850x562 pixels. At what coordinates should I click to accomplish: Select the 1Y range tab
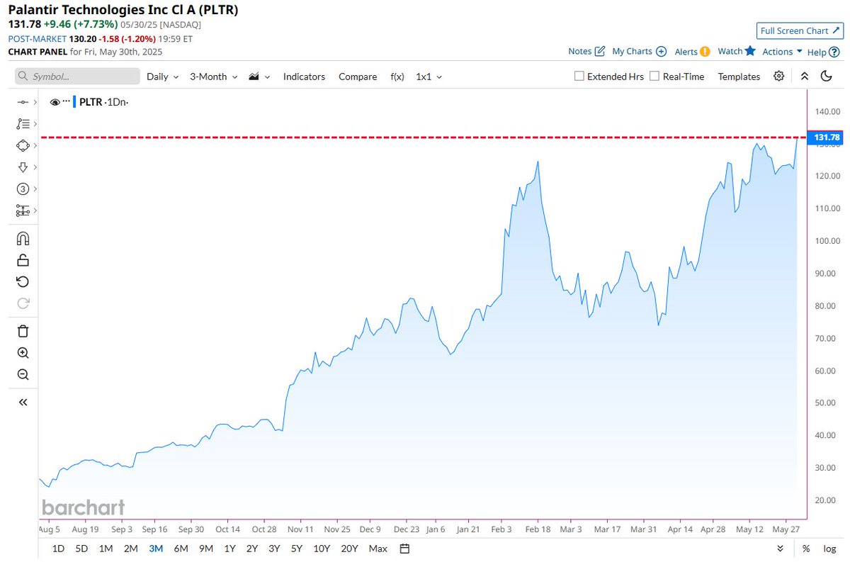230,549
